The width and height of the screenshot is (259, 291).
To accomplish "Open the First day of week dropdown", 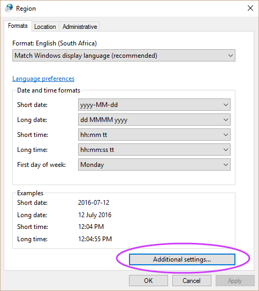I will (x=154, y=165).
